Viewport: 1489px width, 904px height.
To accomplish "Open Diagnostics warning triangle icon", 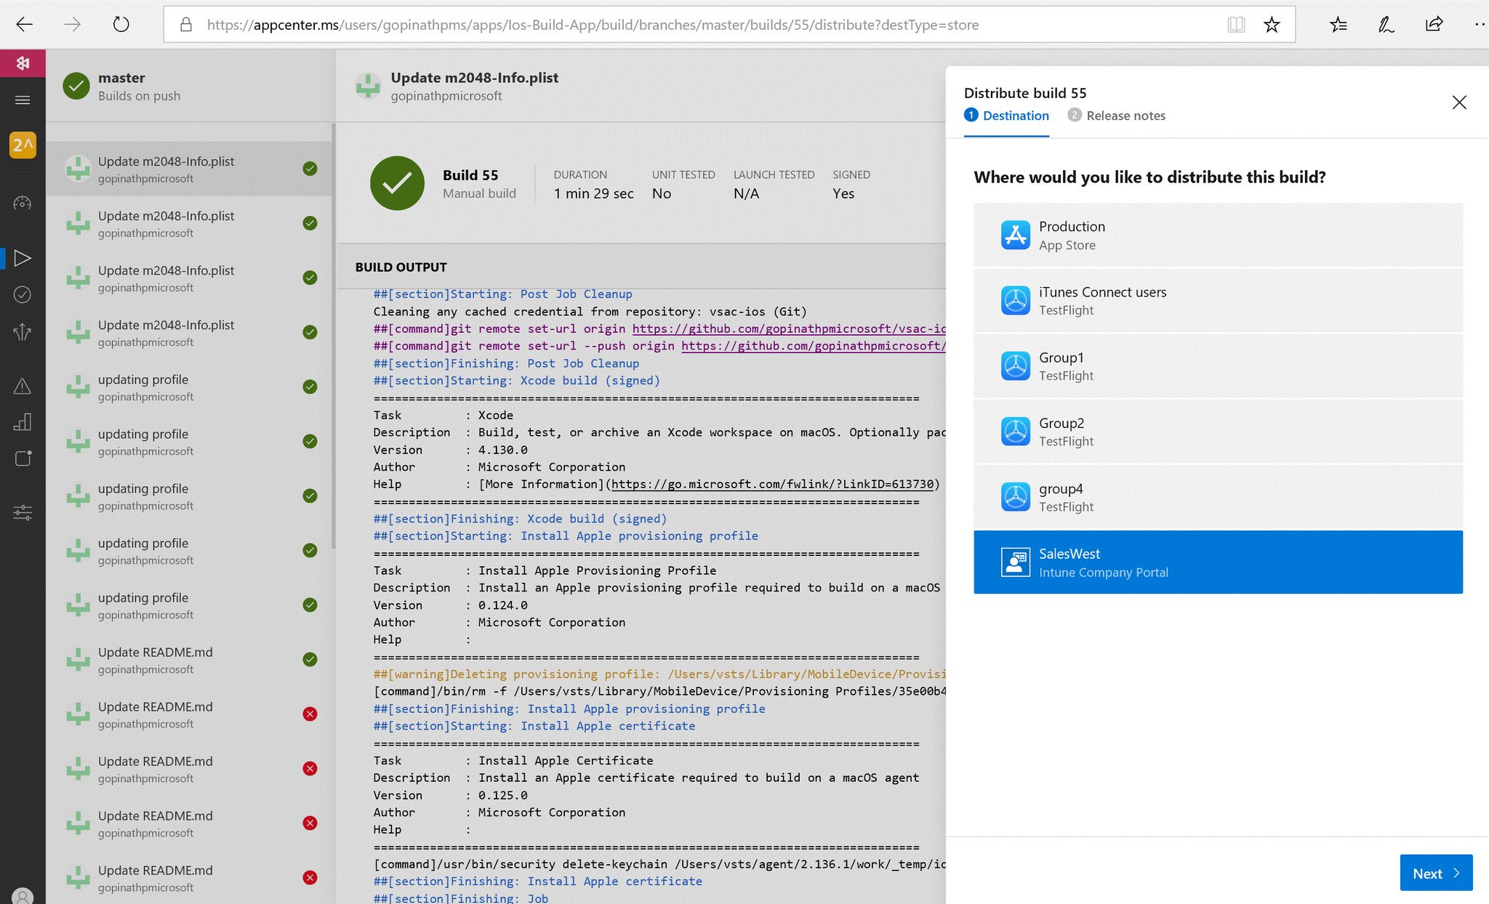I will coord(23,386).
